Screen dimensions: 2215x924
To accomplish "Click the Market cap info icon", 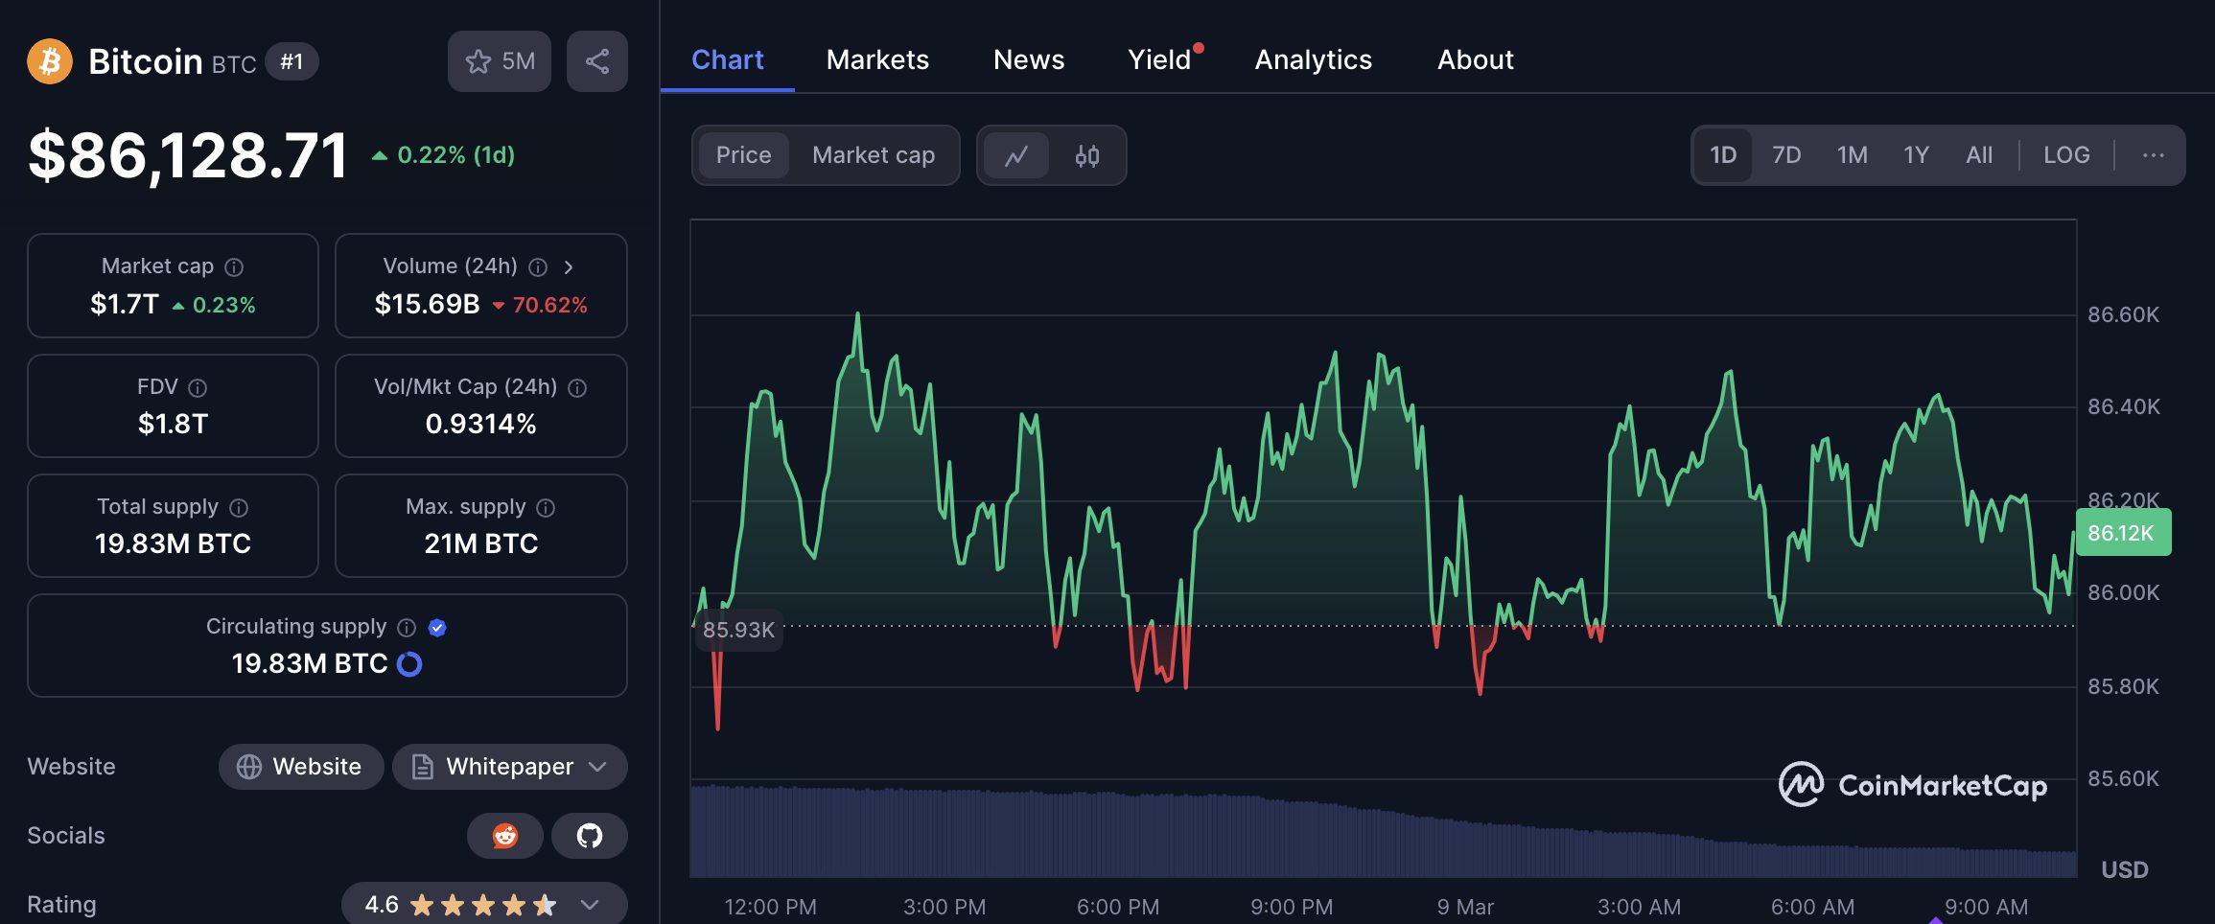I will pos(234,267).
